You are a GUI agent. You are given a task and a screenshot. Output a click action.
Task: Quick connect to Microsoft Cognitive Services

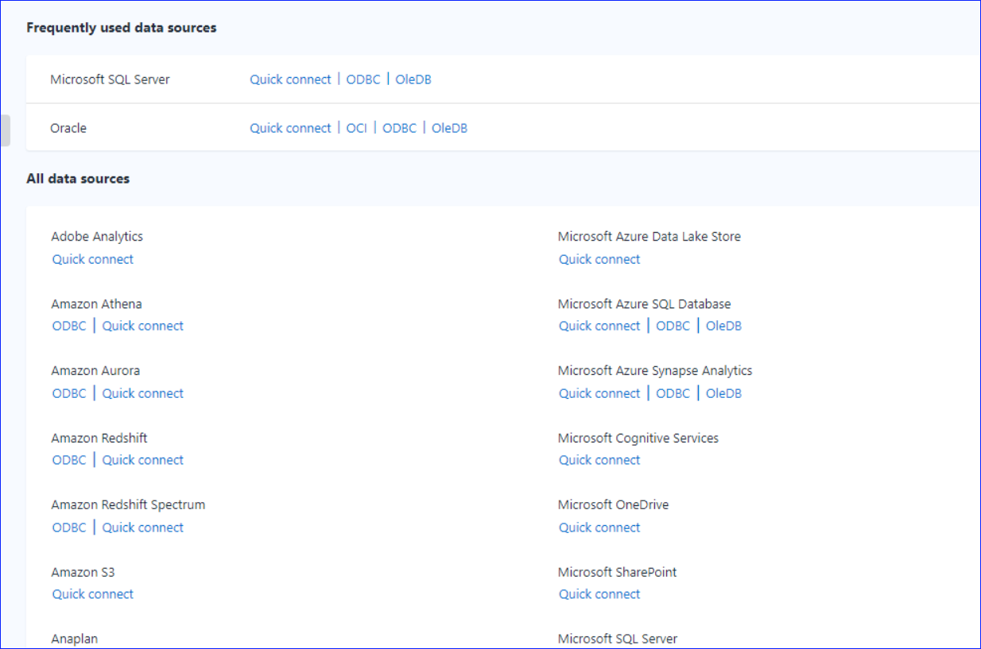point(599,460)
